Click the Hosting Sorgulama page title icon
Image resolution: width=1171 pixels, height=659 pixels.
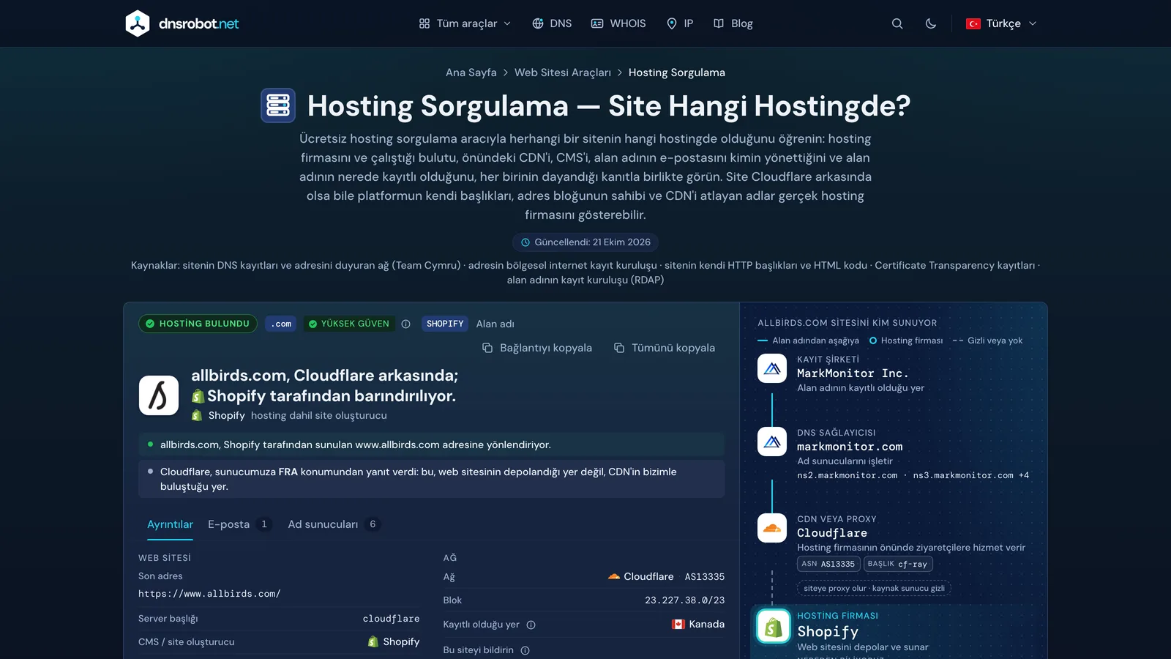[278, 105]
